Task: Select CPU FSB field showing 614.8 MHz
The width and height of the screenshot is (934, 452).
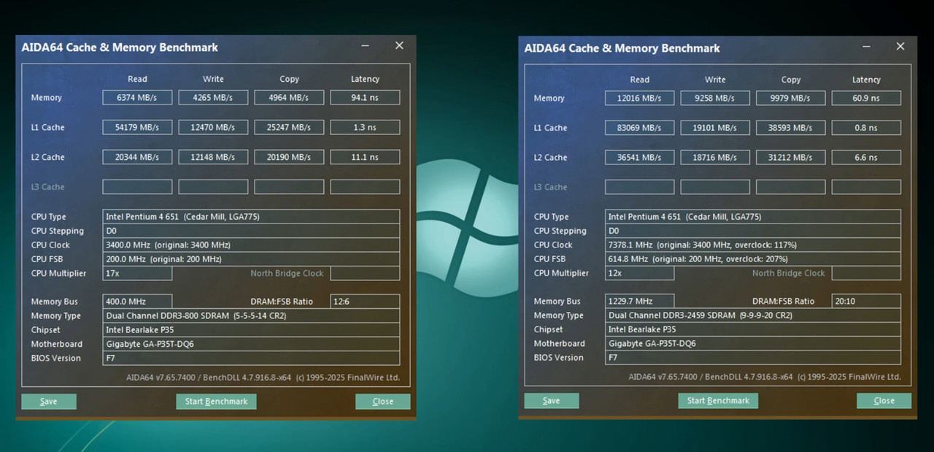Action: coord(753,258)
